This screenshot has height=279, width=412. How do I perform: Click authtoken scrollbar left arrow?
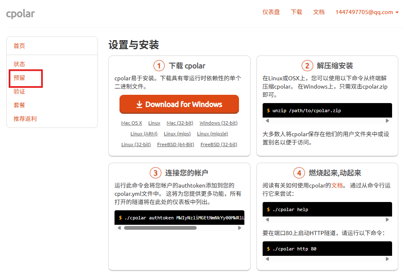point(119,228)
